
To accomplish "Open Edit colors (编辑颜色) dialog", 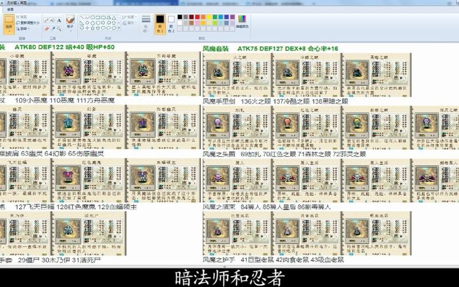I will (242, 21).
